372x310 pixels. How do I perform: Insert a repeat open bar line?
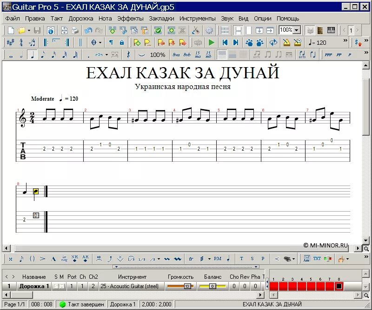coord(46,42)
